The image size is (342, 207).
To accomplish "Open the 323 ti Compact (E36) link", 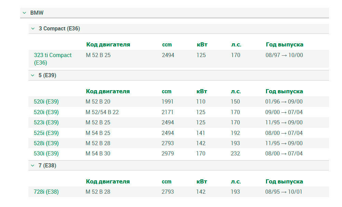I will tap(53, 59).
